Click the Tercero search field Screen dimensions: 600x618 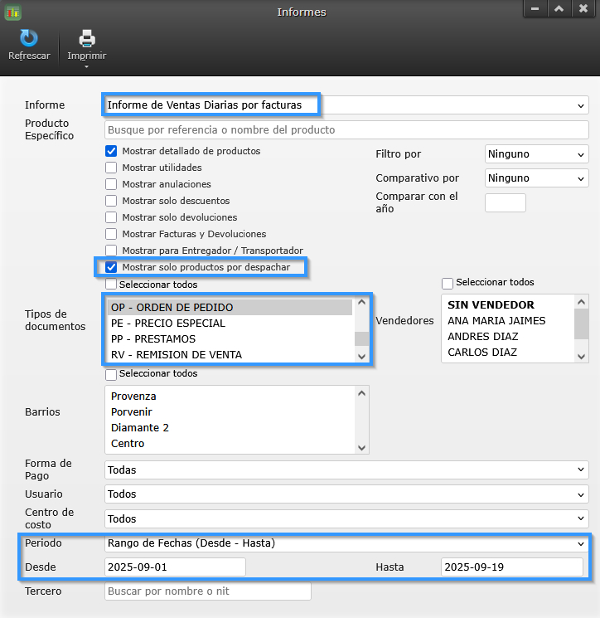(207, 591)
